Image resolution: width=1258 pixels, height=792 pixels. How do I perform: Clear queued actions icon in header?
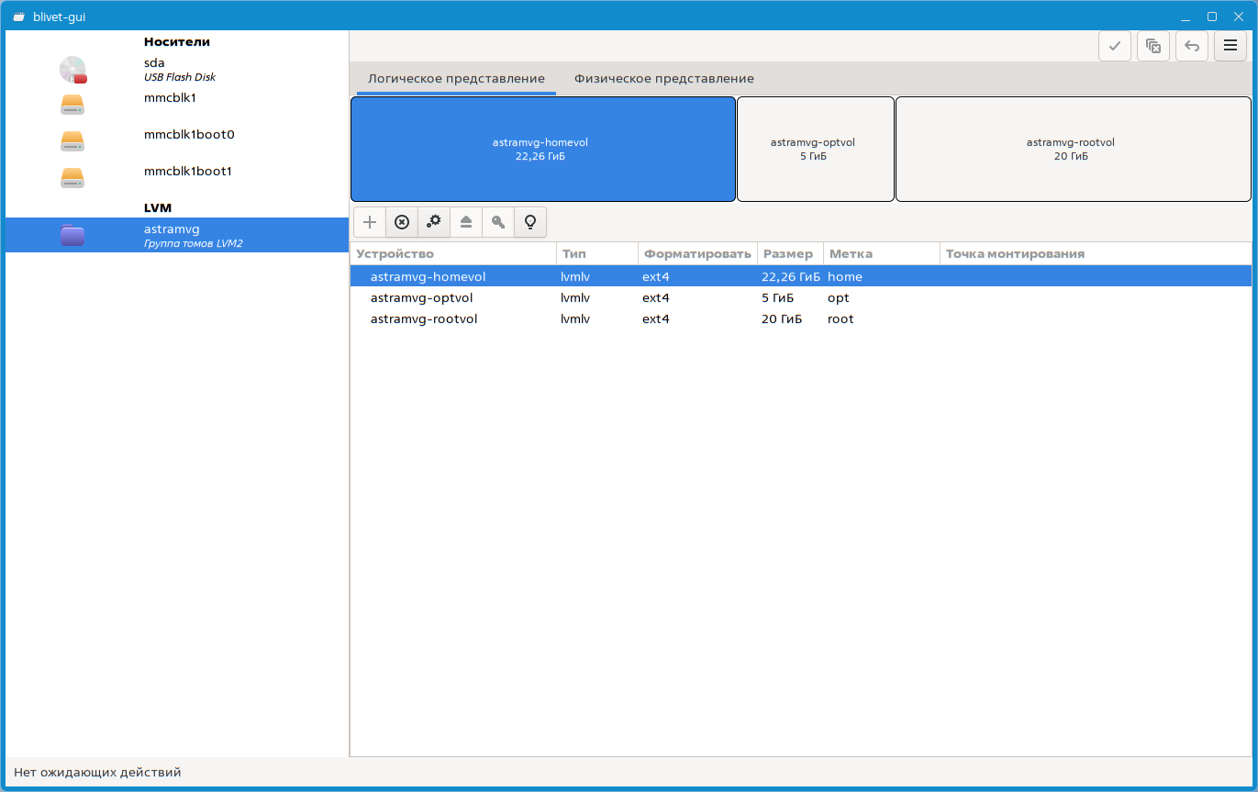tap(1153, 46)
